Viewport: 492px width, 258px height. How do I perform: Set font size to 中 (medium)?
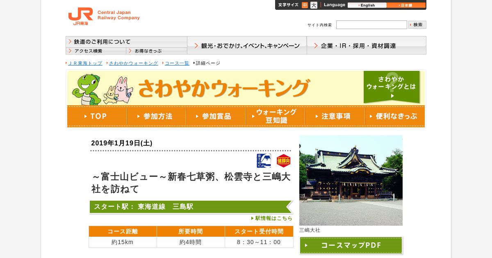click(305, 5)
